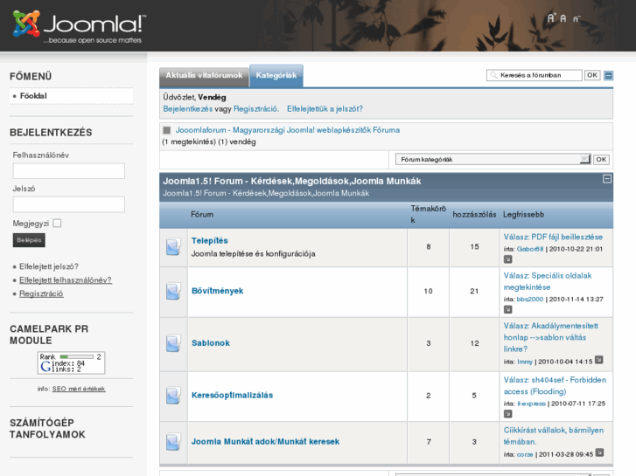Viewport: 636px width, 476px height.
Task: Open the Válasz: Akadálymentesített honlap post
Action: click(551, 337)
